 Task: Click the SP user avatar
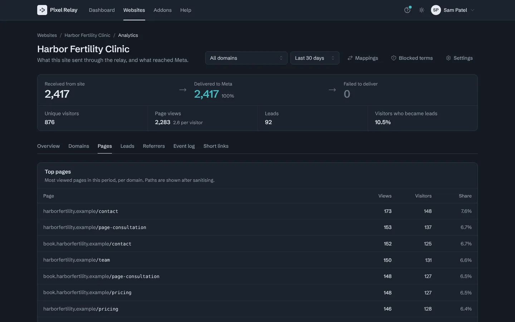coord(436,10)
